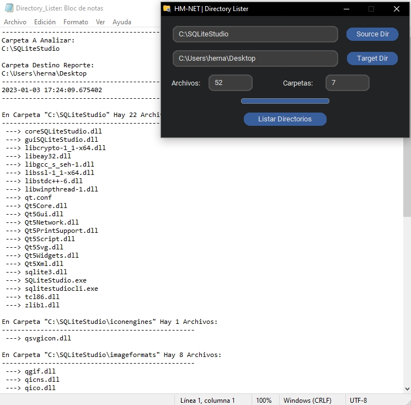Click the UTF-8 encoding status entry

pos(358,400)
